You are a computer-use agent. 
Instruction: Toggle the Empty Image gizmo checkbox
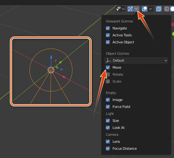[108, 100]
